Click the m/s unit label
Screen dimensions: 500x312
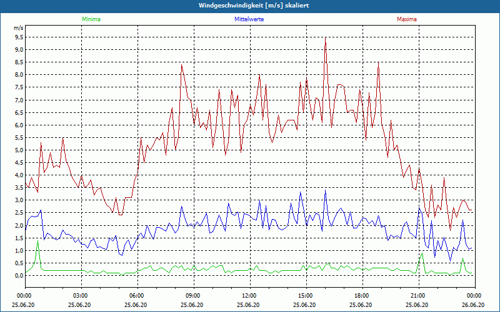(x=19, y=28)
